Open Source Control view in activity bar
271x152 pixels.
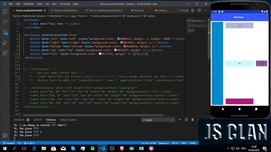coord(5,32)
